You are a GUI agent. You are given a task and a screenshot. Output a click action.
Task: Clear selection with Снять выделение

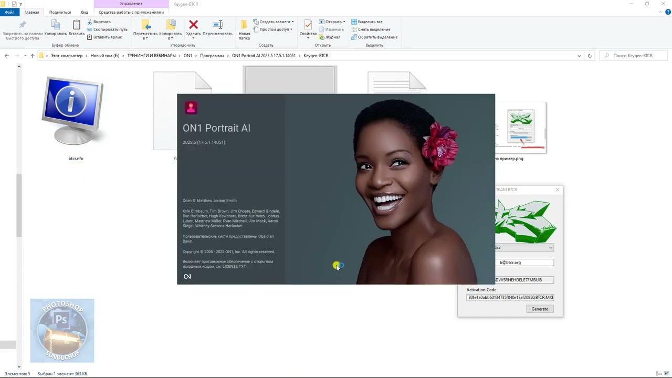point(370,29)
